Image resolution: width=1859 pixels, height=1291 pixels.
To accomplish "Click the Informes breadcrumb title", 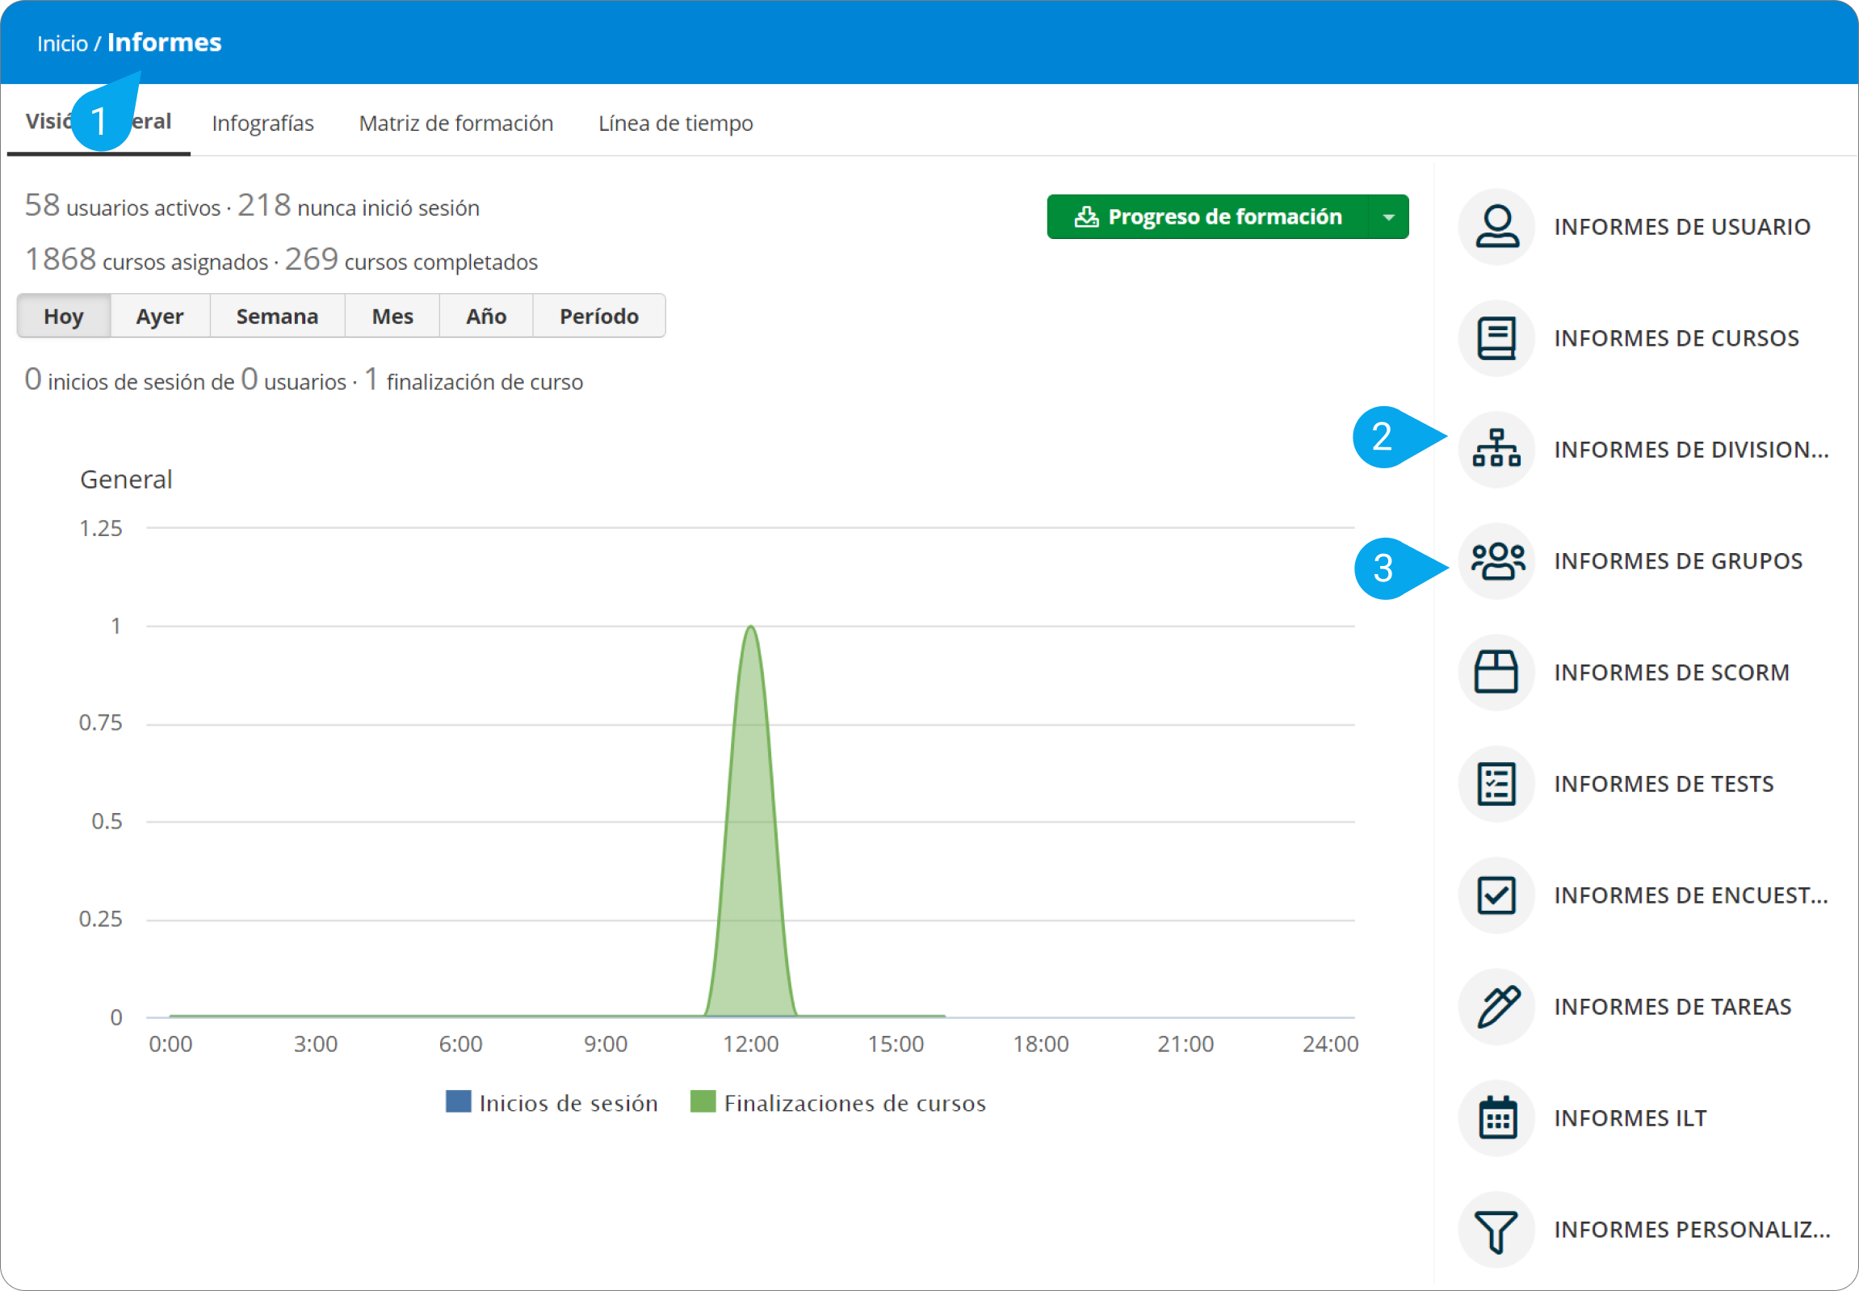I will point(164,42).
